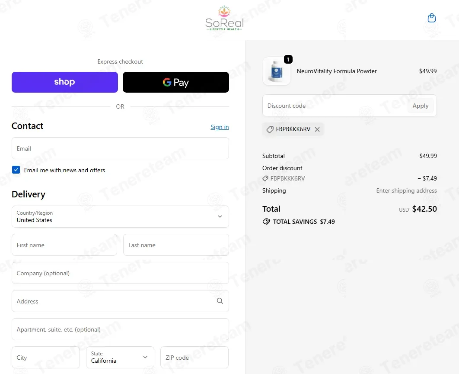Click the tag icon under Order discount
Image resolution: width=459 pixels, height=374 pixels.
click(x=265, y=178)
